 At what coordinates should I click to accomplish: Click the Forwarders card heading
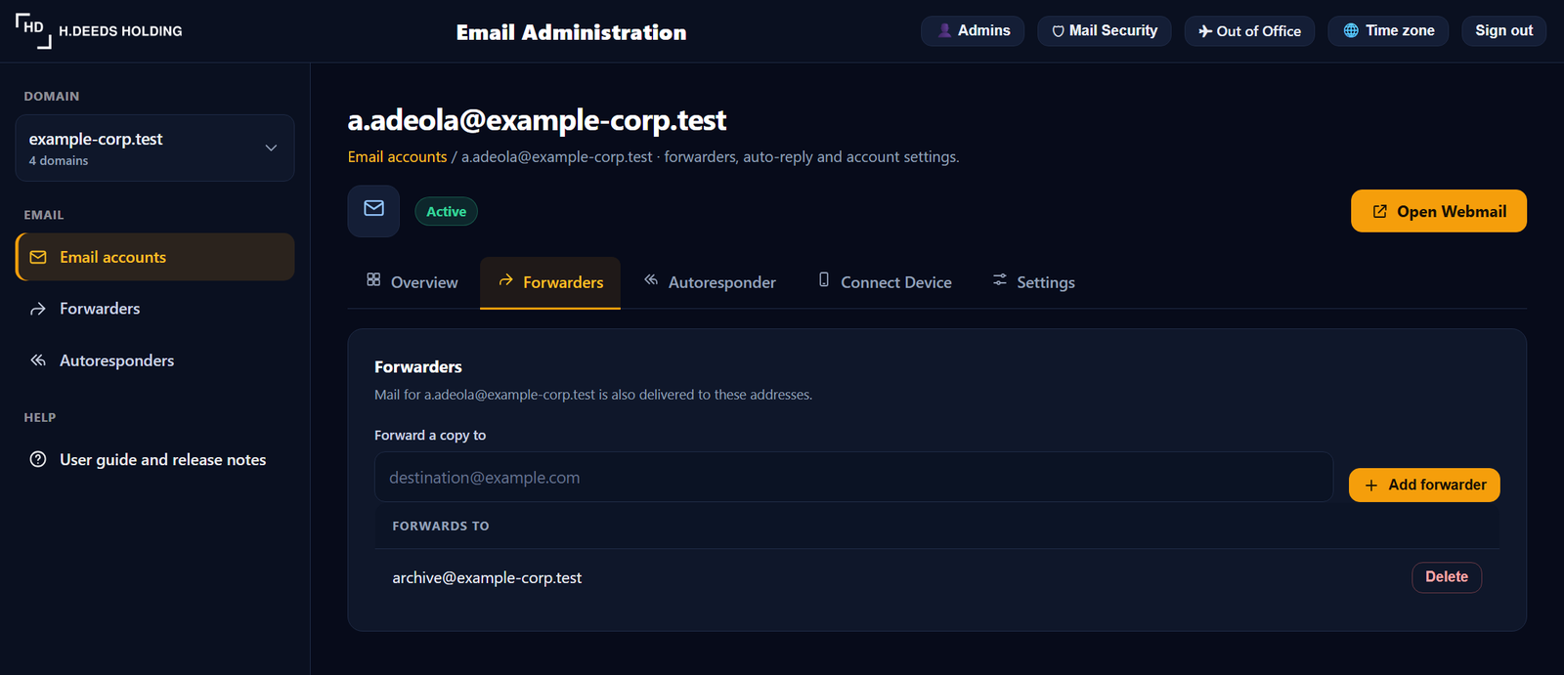pyautogui.click(x=418, y=367)
